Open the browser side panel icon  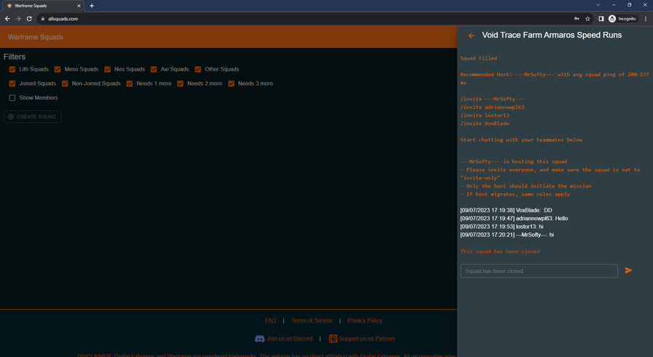pyautogui.click(x=601, y=19)
